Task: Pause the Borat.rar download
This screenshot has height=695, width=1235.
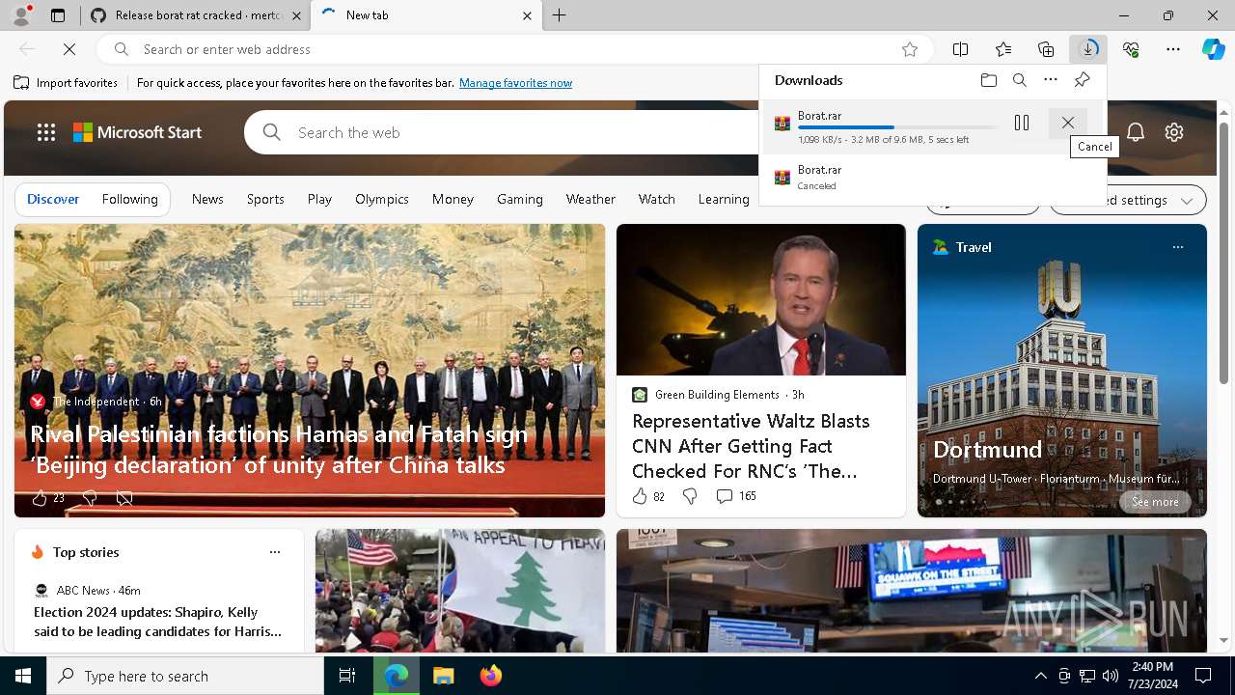Action: coord(1022,123)
